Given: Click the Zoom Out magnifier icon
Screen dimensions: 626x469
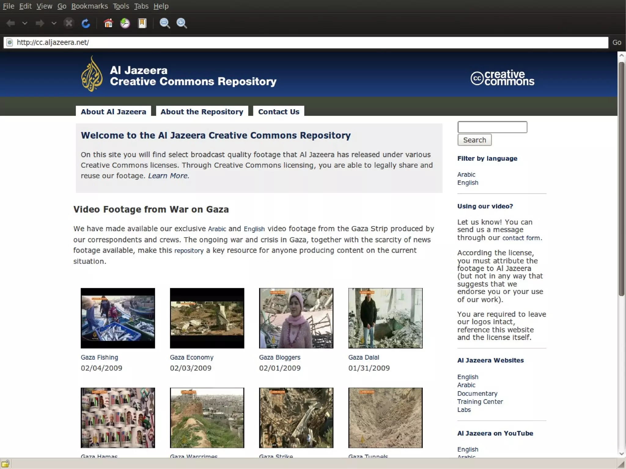Looking at the screenshot, I should coord(165,23).
